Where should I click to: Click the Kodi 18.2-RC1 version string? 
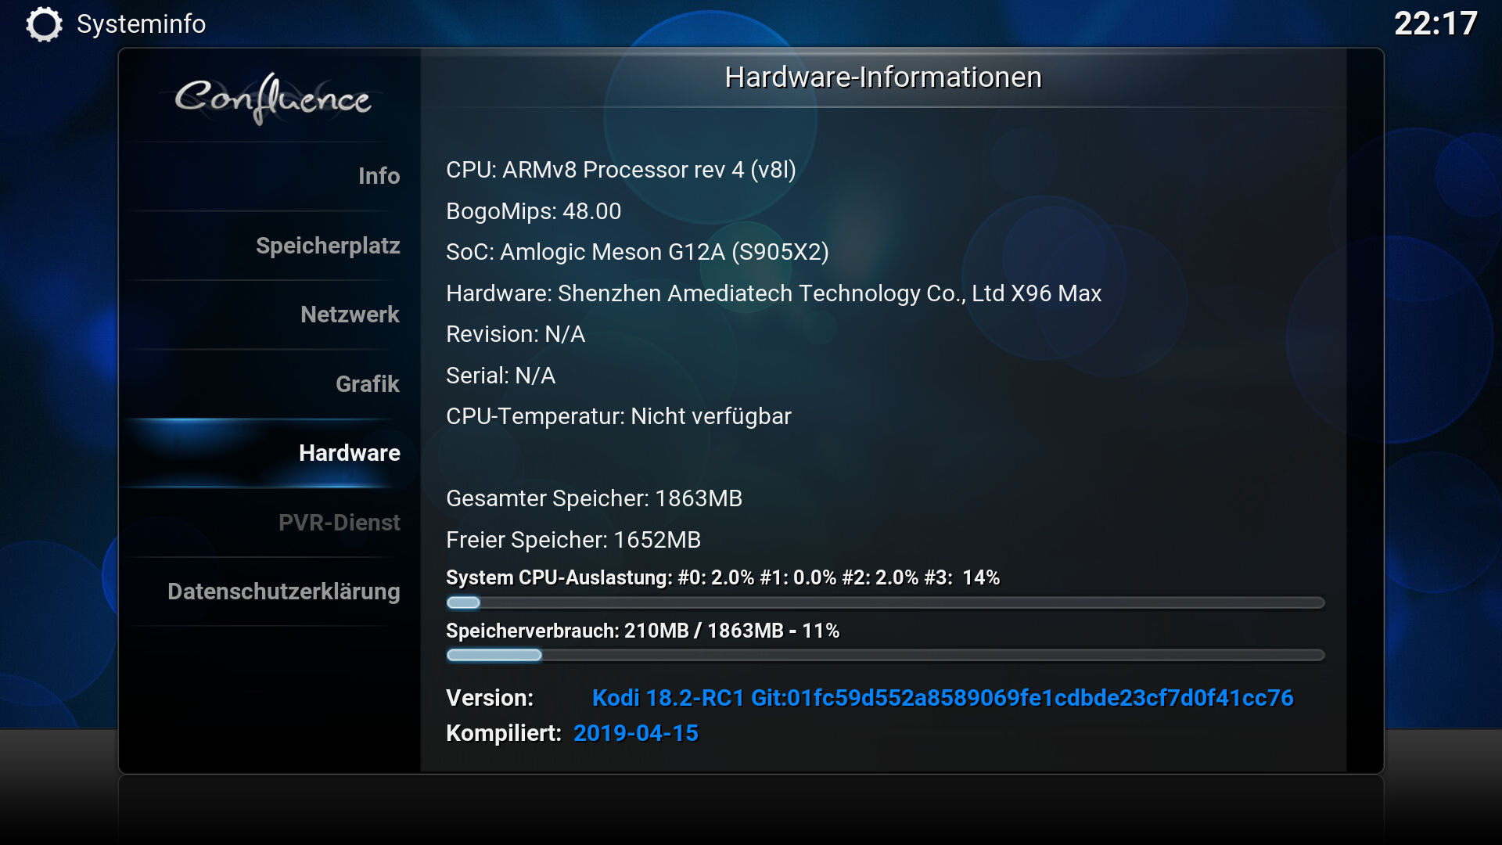point(943,698)
